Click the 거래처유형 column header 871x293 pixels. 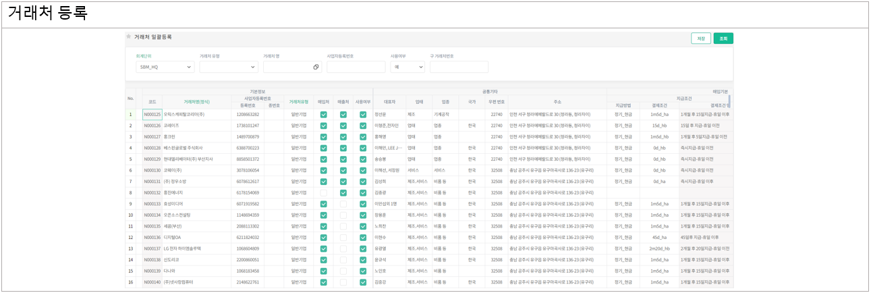point(298,102)
